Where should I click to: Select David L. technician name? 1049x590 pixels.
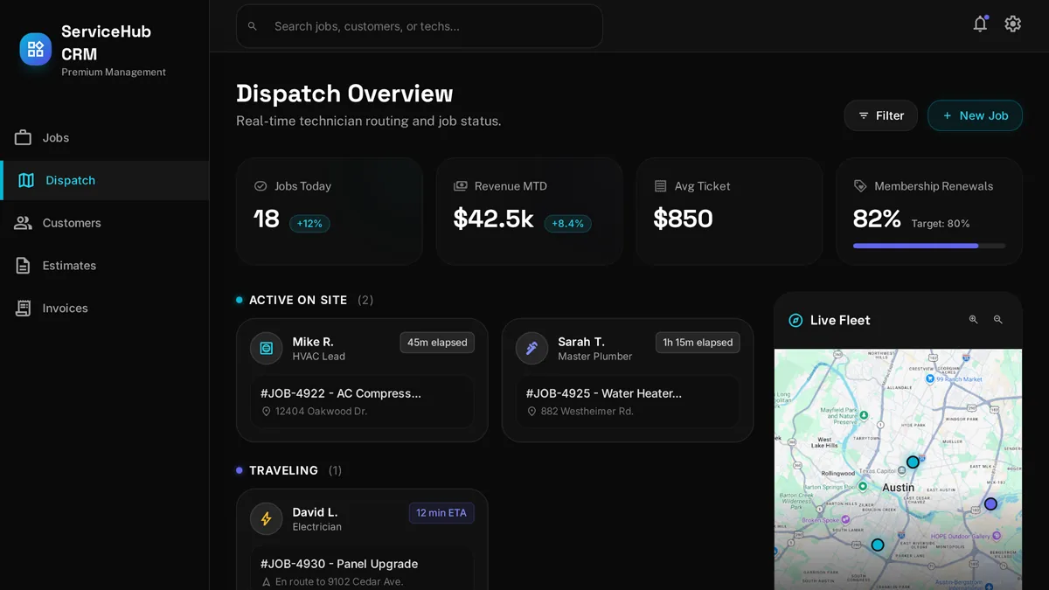315,512
